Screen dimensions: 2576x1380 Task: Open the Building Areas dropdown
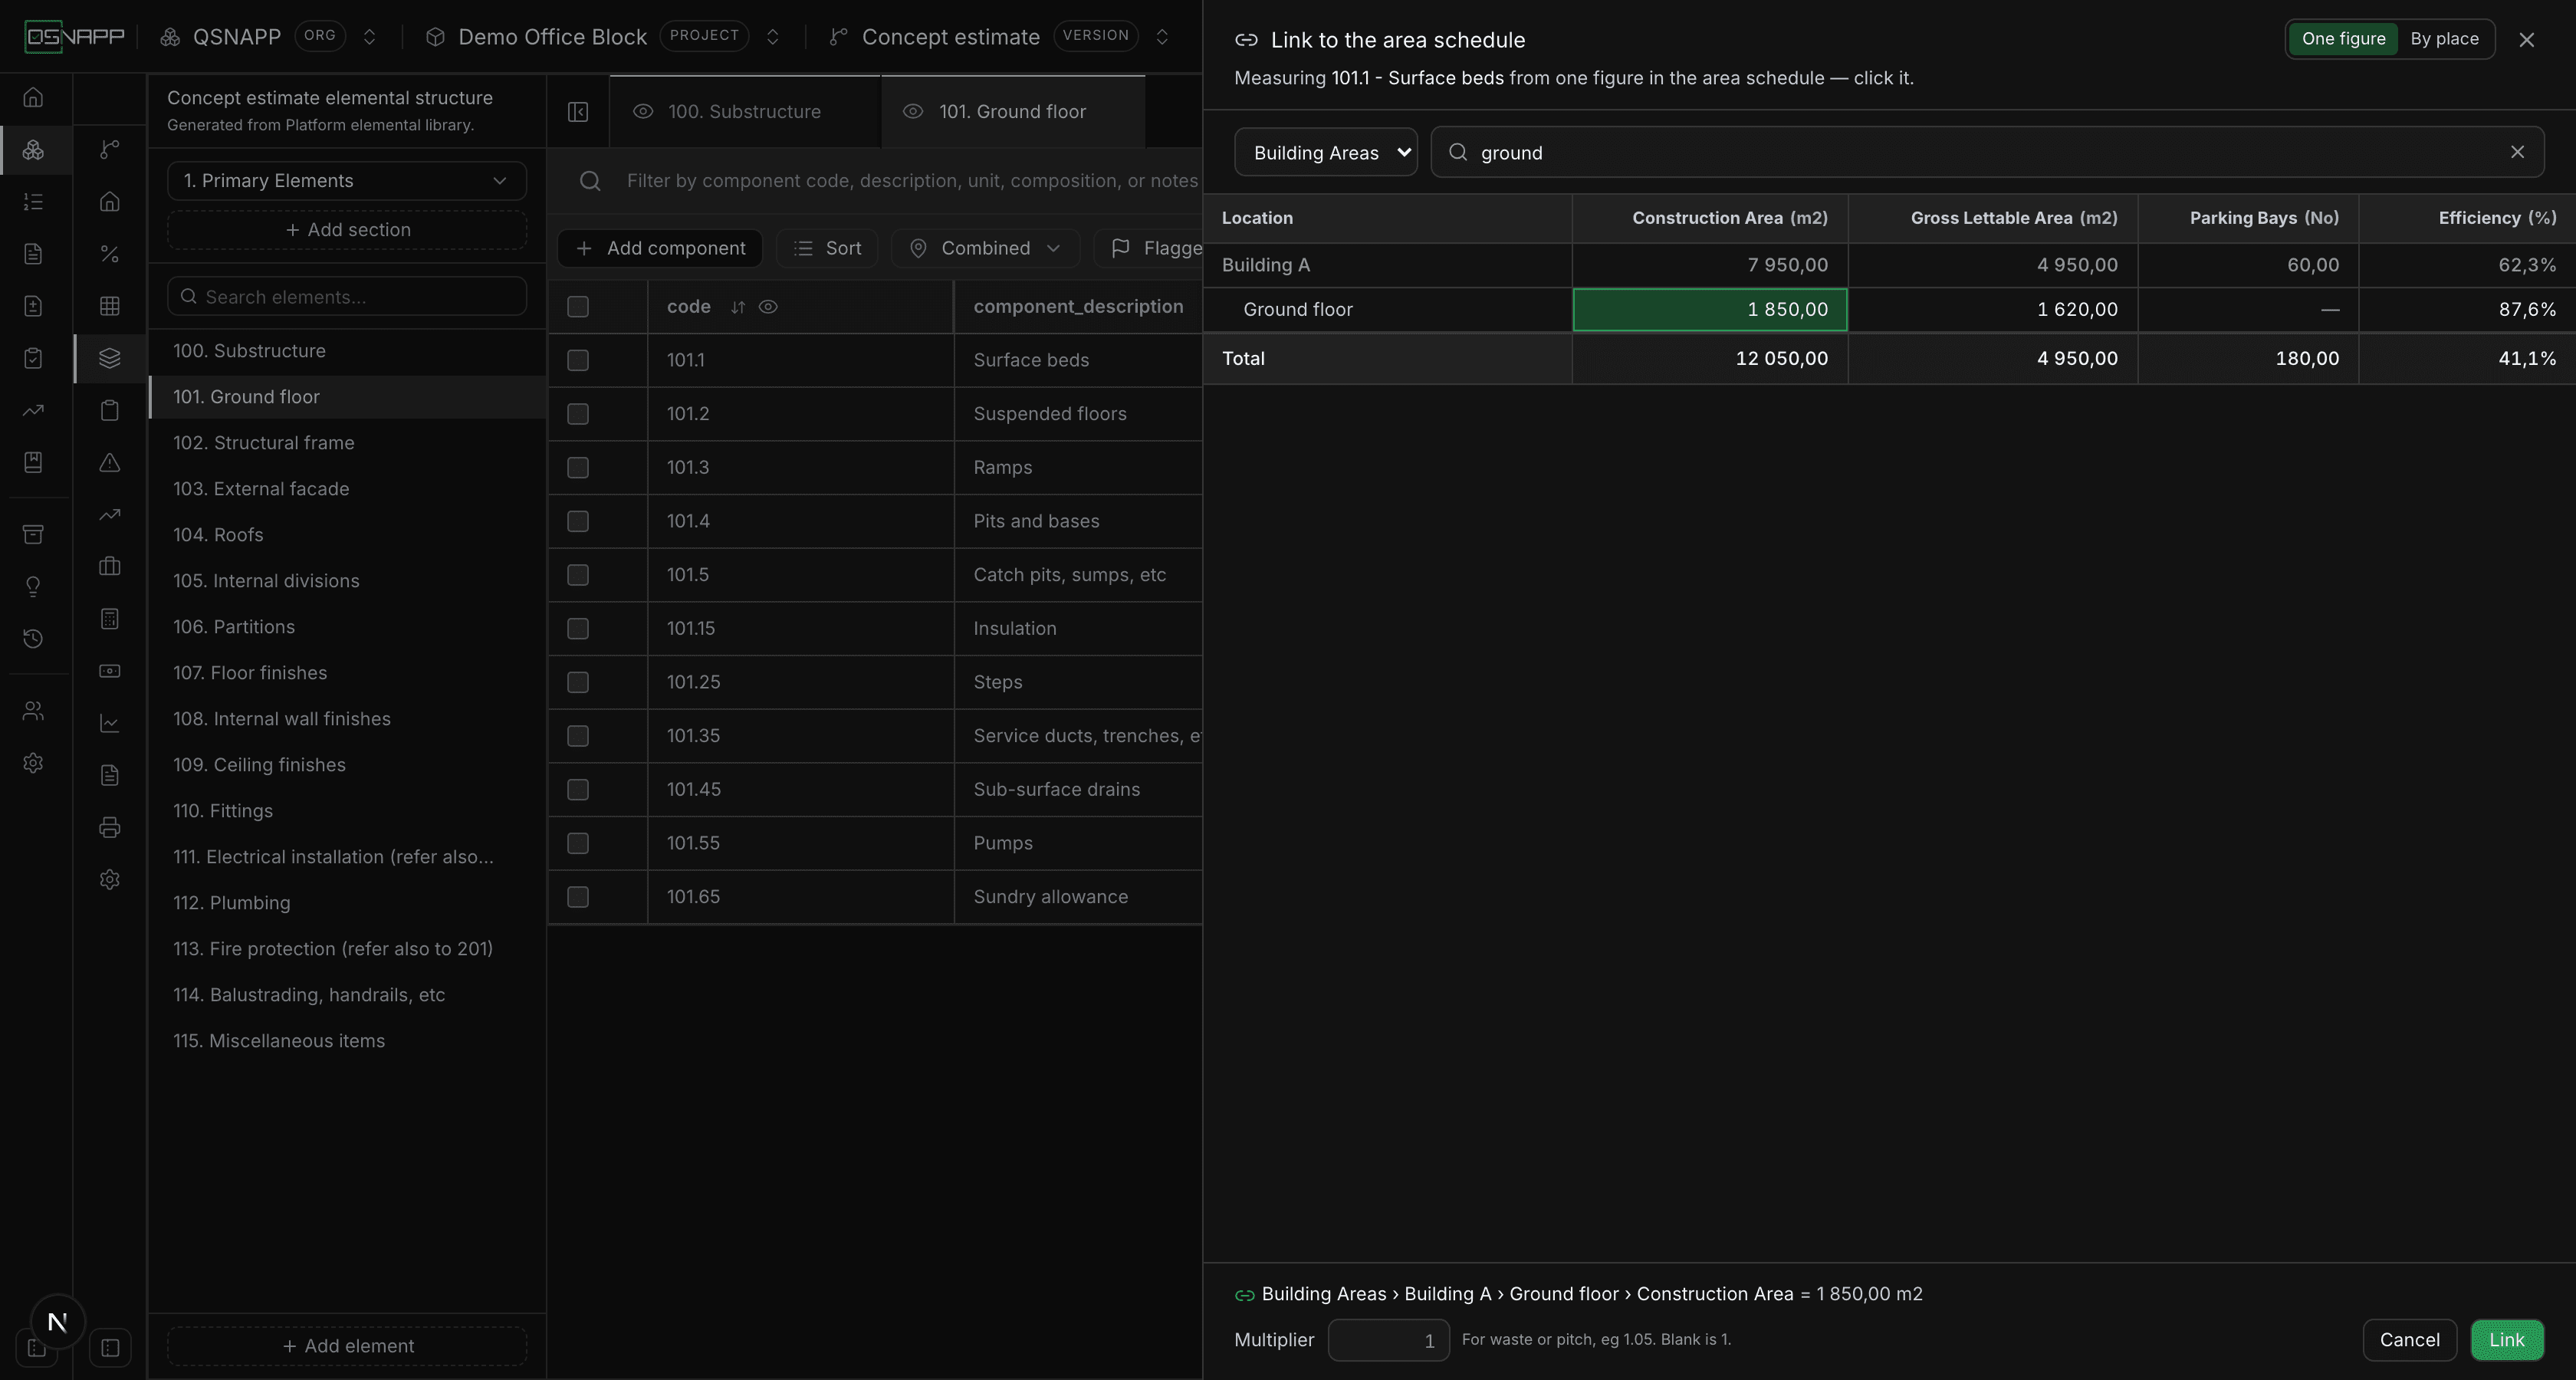(x=1326, y=152)
